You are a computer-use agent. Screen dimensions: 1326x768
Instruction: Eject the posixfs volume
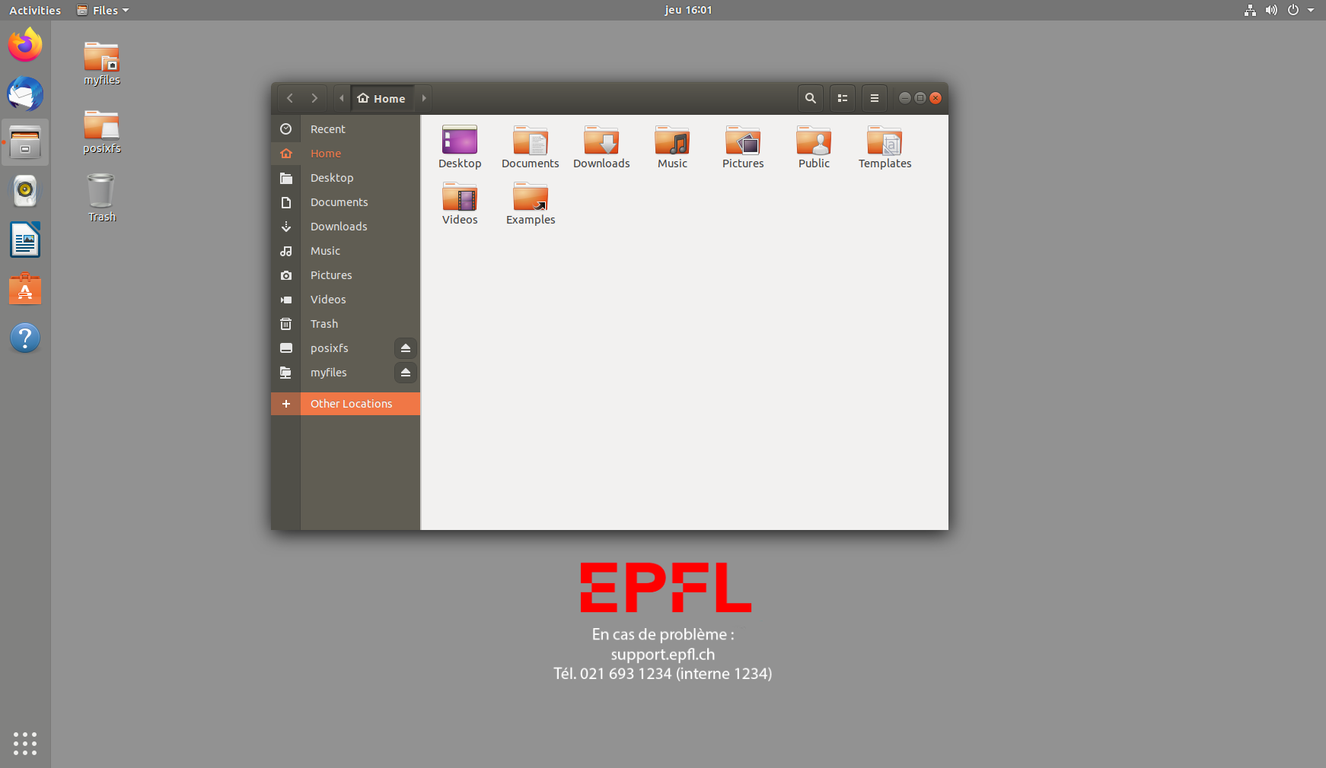coord(406,348)
